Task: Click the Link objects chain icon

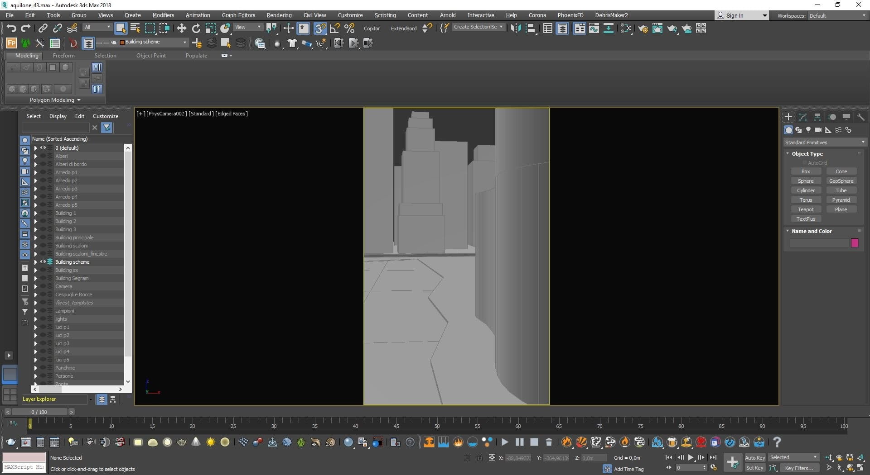Action: [x=43, y=28]
